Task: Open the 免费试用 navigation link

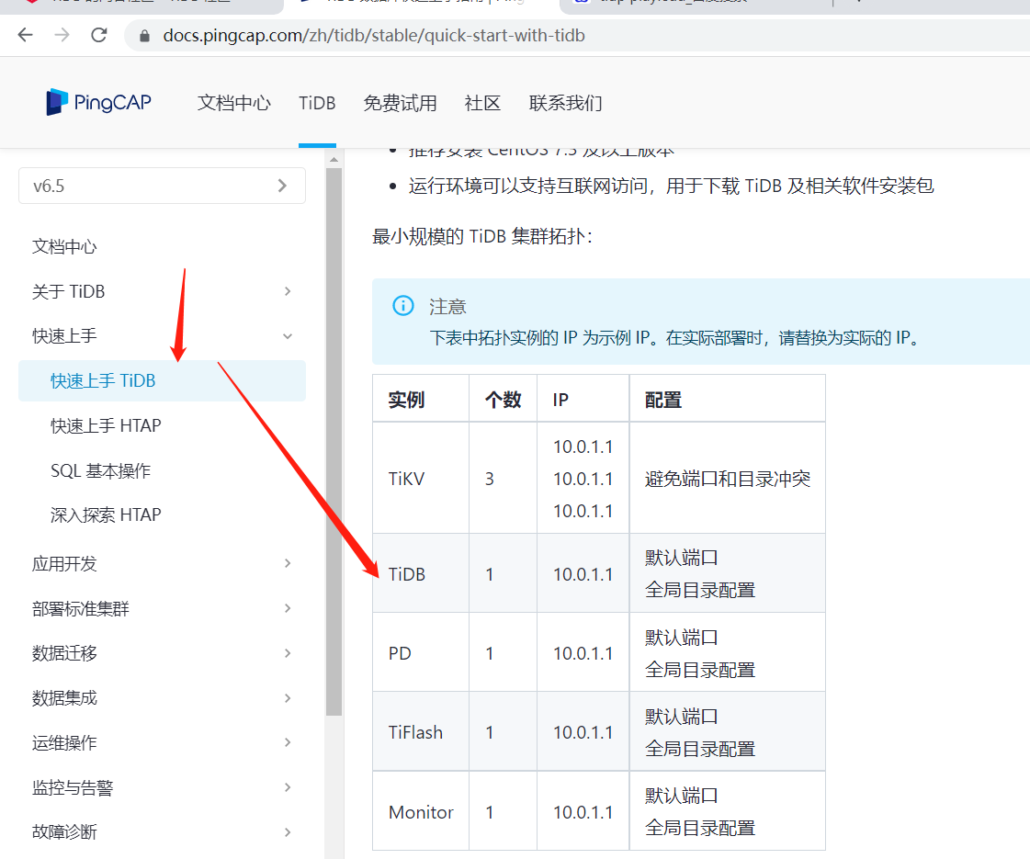Action: 400,103
